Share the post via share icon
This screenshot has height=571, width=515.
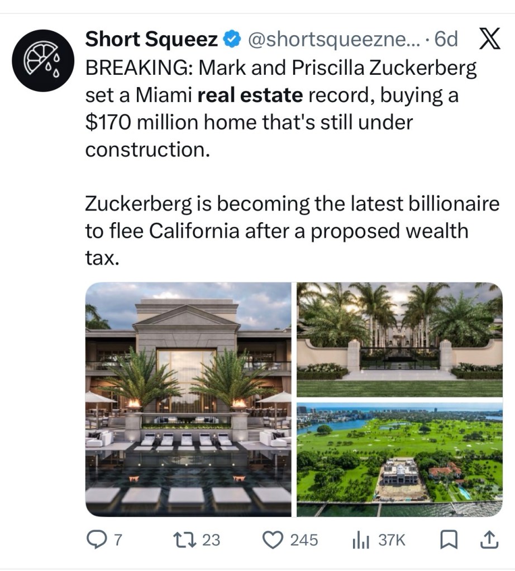point(488,540)
